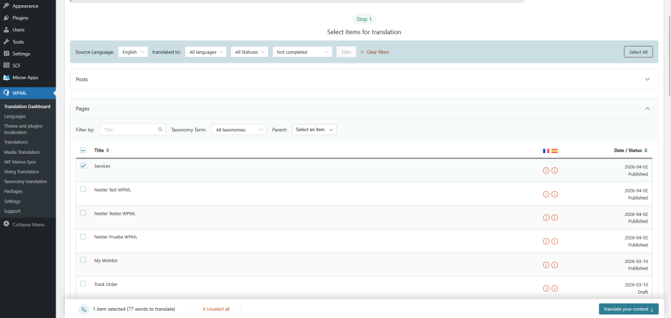Click French status icon for Nexter Test WPML
The height and width of the screenshot is (318, 671).
[546, 194]
